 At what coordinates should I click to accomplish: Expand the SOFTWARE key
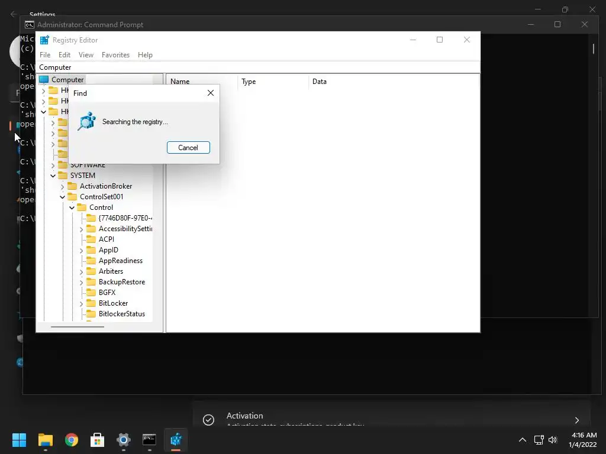tap(53, 166)
